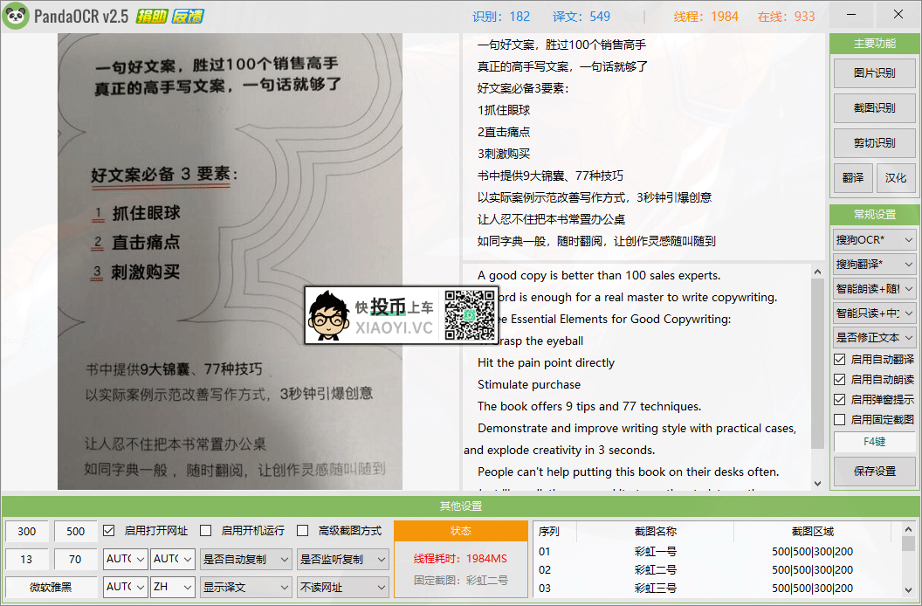Click the source image preview
Viewport: 922px width, 606px height.
coord(230,261)
